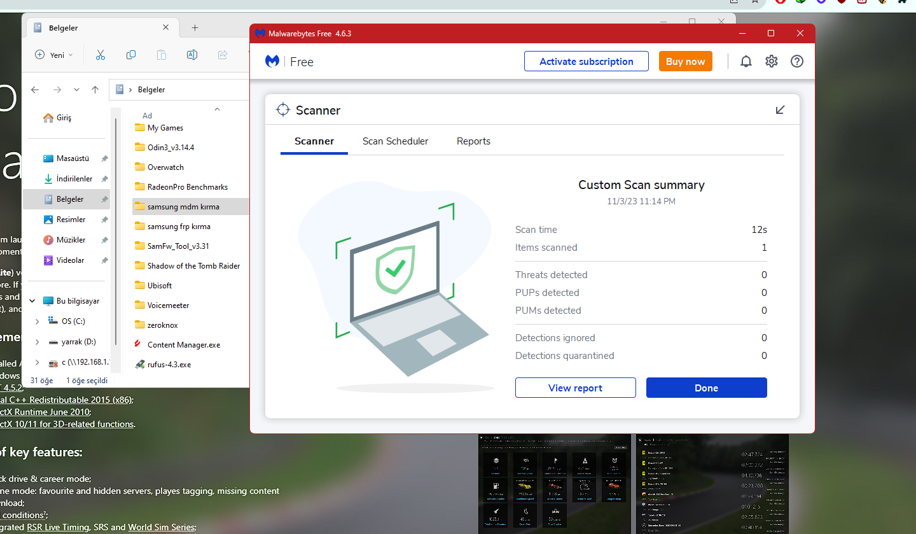Open the recent locations dropdown in File Explorer
Screen dimensions: 916x534
pos(76,90)
